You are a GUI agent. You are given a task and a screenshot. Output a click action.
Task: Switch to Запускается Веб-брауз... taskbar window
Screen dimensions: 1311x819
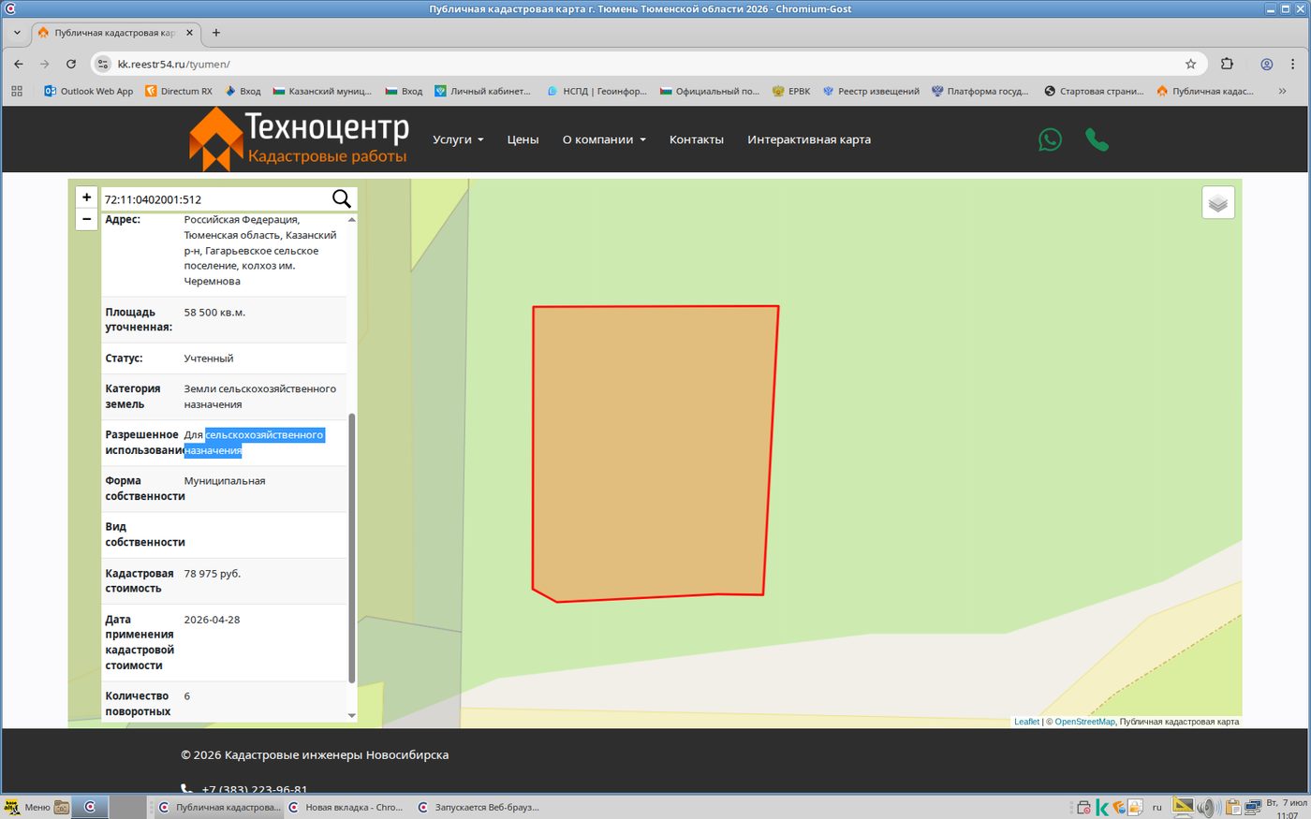[479, 807]
